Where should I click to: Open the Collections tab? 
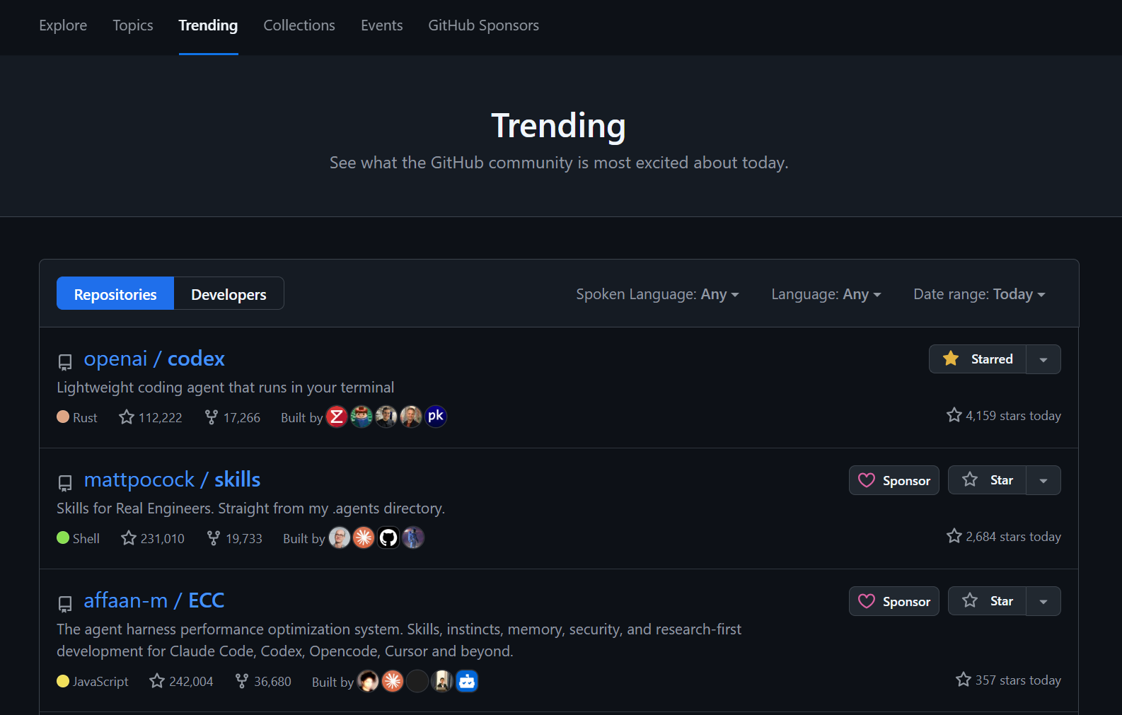pyautogui.click(x=299, y=25)
